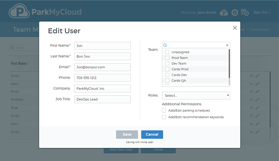
Task: Click the ParkMyCloud logo icon
Action: (x=19, y=11)
